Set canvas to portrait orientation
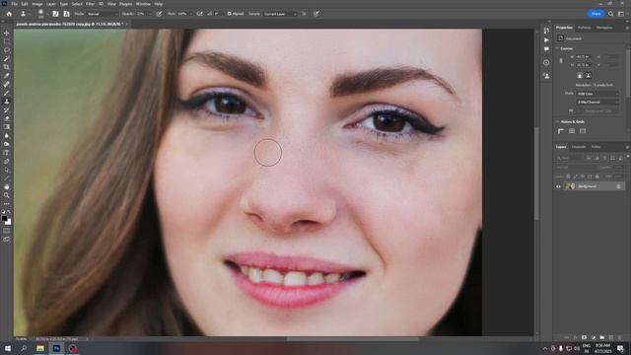Viewport: 631px width, 355px height. [x=580, y=75]
